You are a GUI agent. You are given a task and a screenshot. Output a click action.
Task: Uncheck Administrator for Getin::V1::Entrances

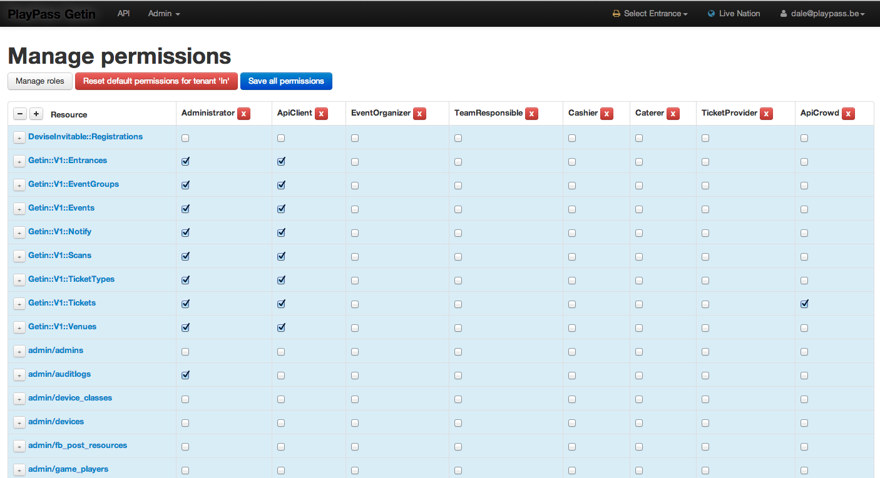point(185,161)
